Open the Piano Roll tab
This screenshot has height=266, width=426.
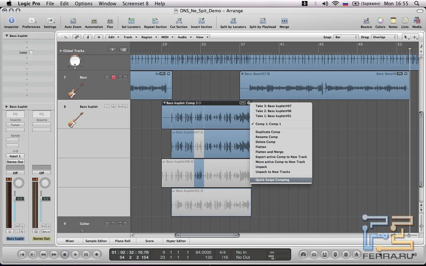(x=123, y=241)
